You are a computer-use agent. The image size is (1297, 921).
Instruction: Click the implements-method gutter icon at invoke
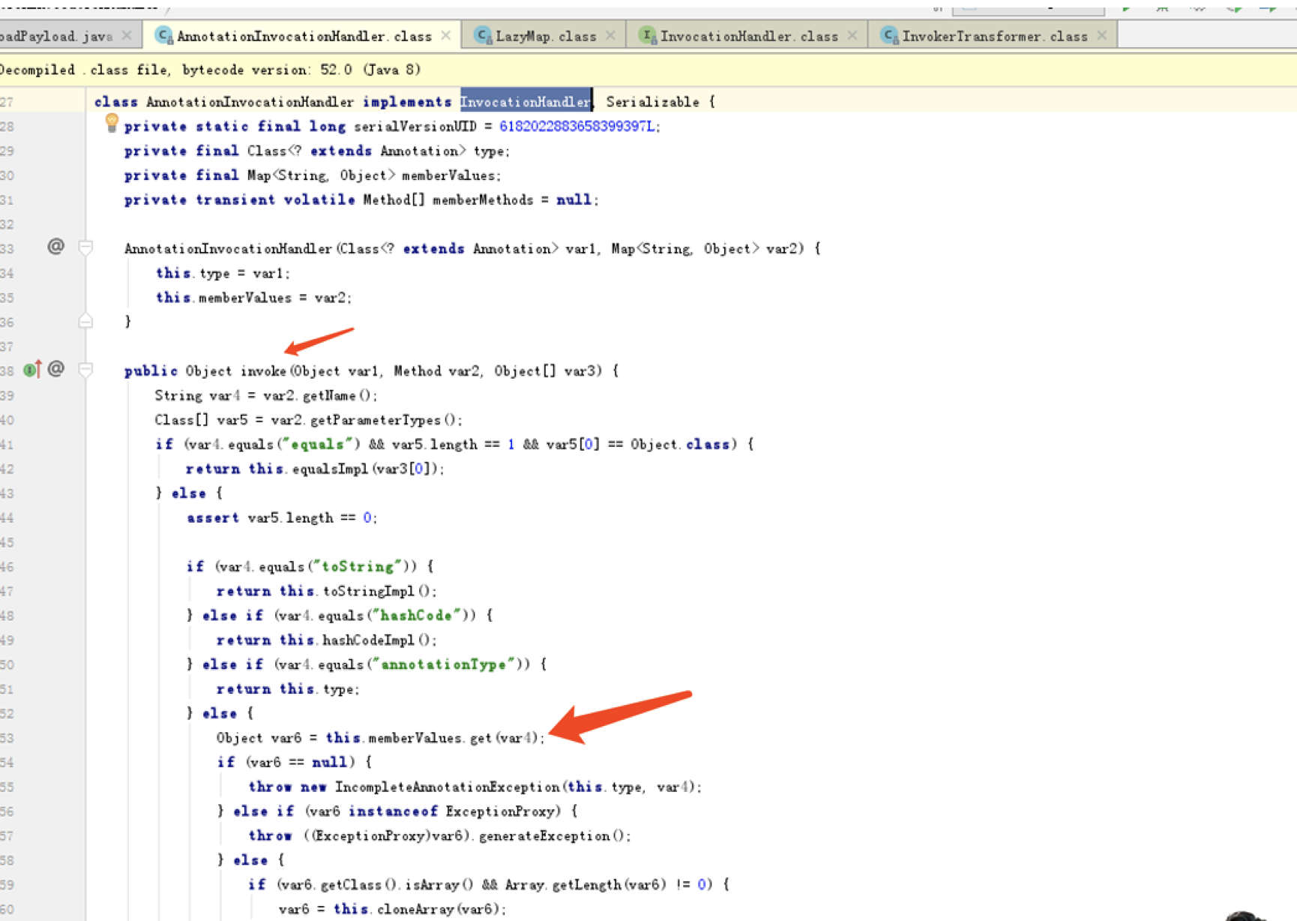click(31, 369)
